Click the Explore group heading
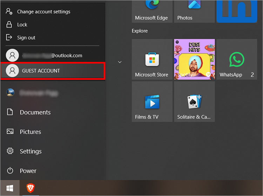Viewport: 263px width, 196px height. click(140, 31)
